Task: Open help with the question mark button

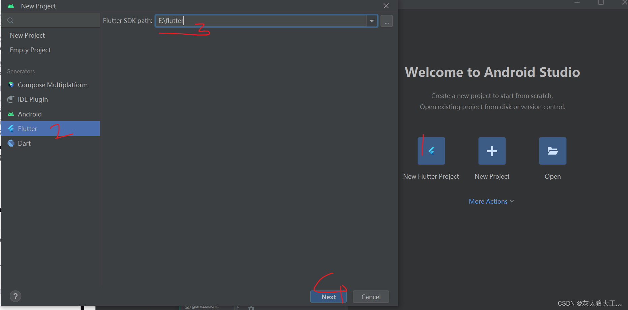Action: (16, 296)
